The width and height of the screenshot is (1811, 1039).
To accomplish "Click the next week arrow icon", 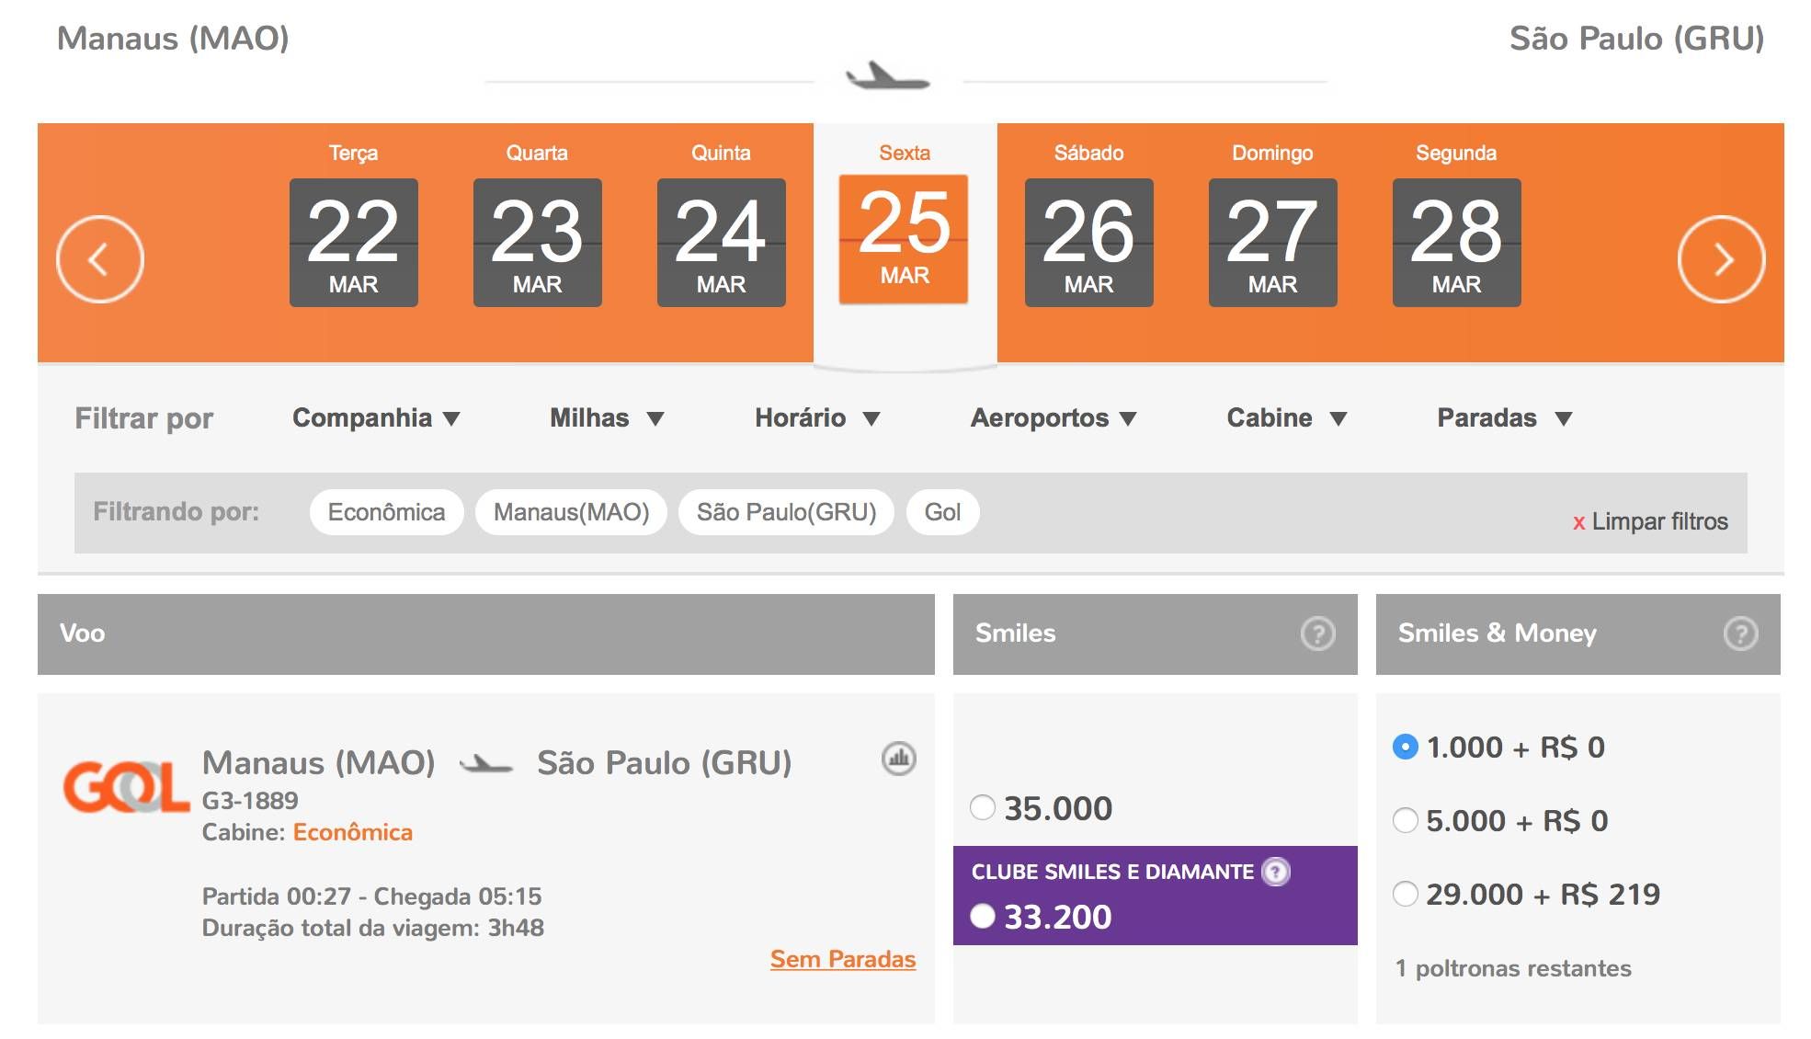I will click(1720, 259).
